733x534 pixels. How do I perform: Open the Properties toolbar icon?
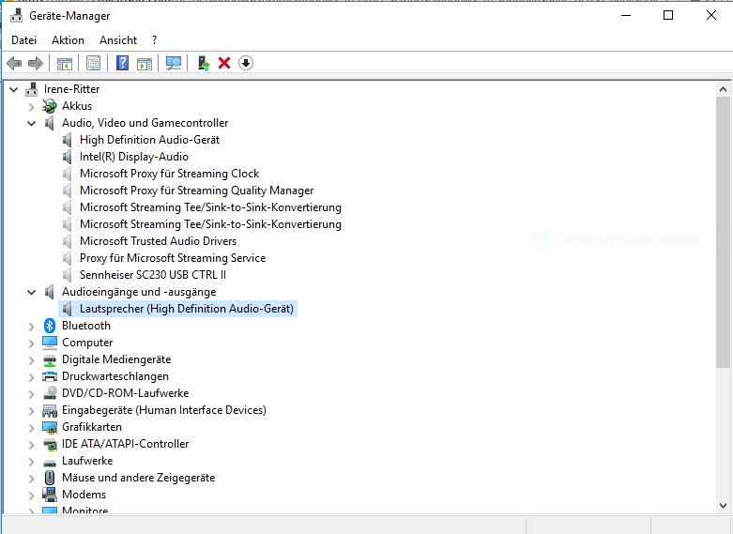coord(94,63)
